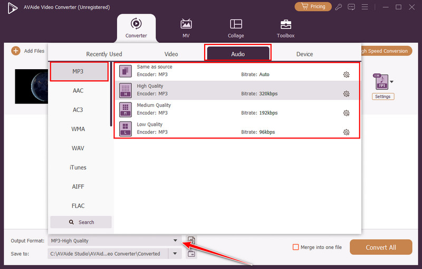Switch to the Video tab
Screen dimensions: 422x269
click(x=171, y=54)
